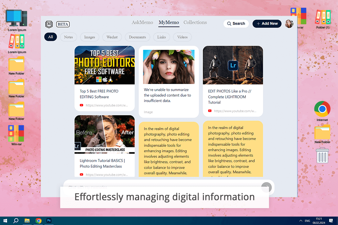338x225 pixels.
Task: Open YouTube link under Top 5 Best card
Action: coord(107,105)
